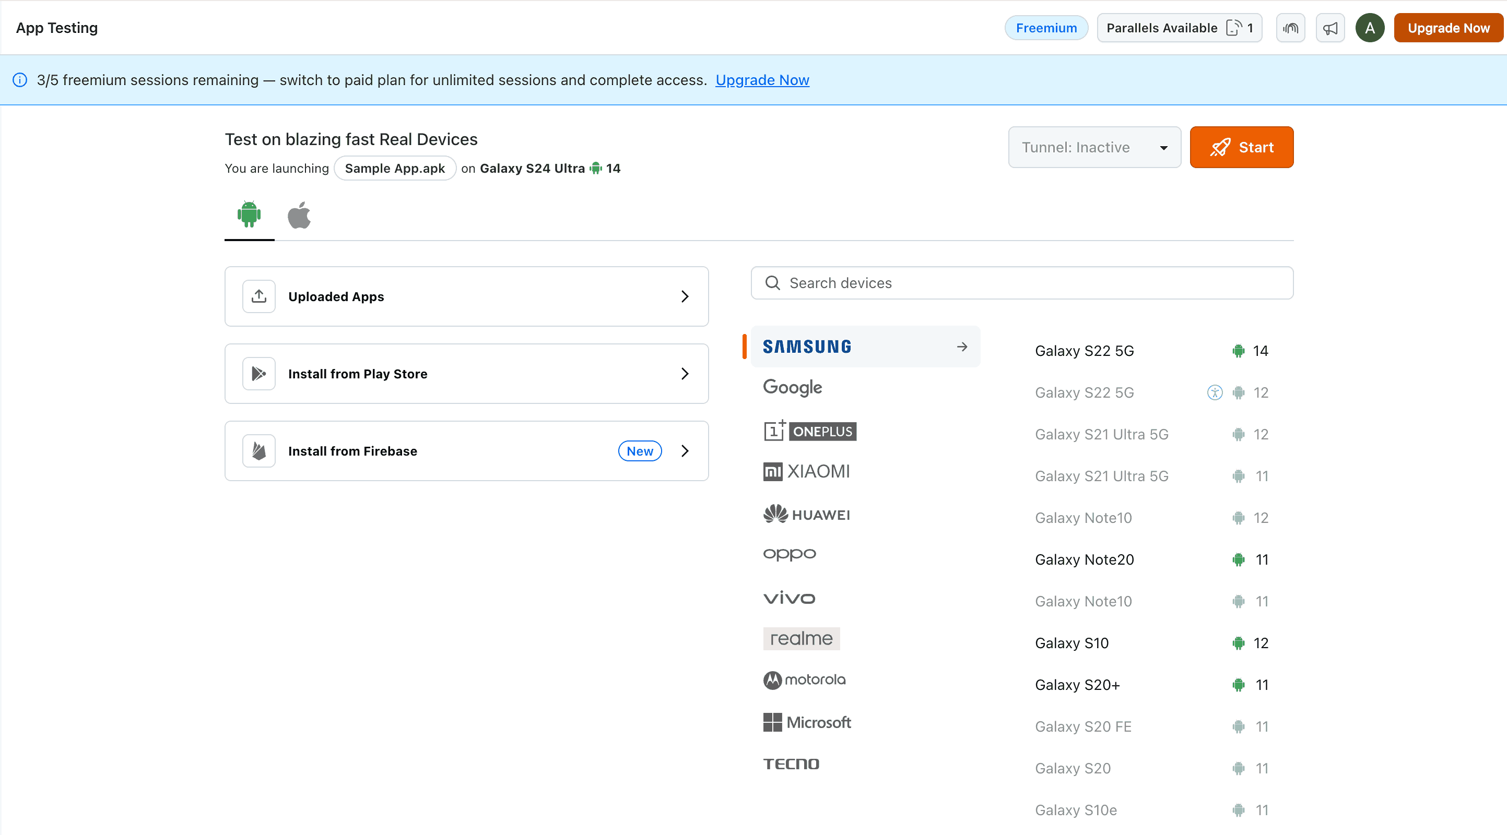Click the New badge on Firebase row
This screenshot has height=835, width=1507.
tap(640, 451)
